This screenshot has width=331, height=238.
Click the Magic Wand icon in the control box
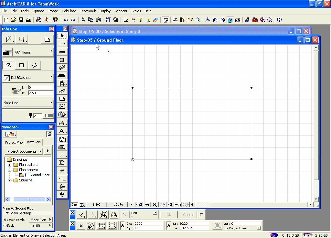114,215
